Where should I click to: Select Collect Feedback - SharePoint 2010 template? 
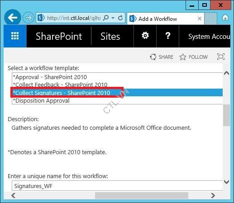tap(117, 85)
